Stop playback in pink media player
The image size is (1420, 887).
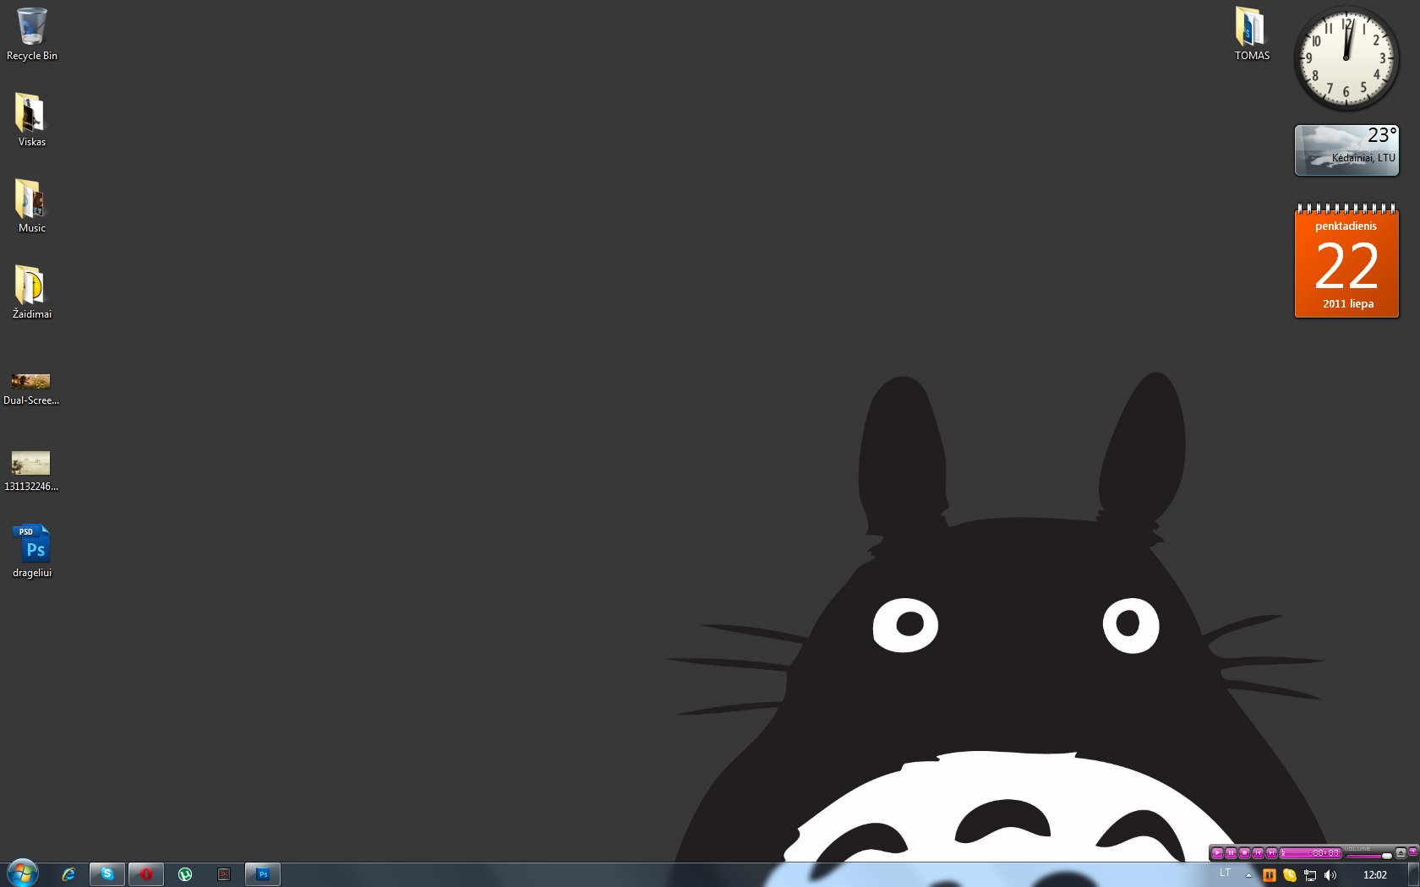point(1244,853)
